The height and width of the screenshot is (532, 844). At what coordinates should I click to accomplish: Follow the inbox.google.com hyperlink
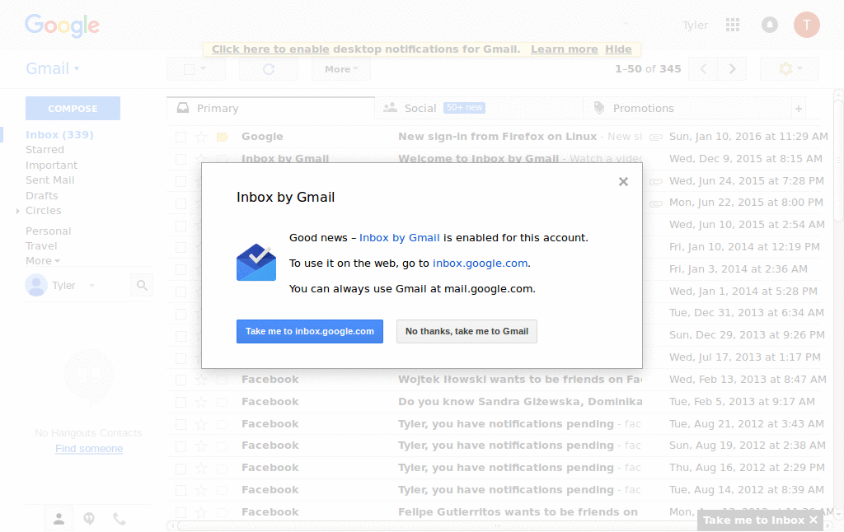point(481,263)
